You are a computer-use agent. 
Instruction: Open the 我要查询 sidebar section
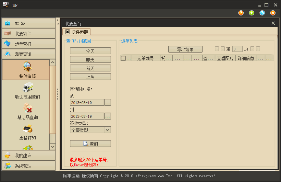point(29,54)
